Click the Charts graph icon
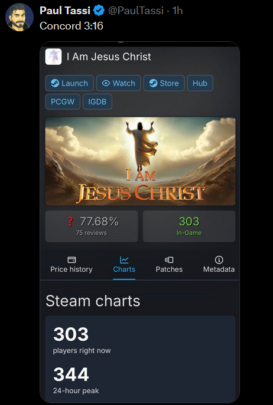This screenshot has height=405, width=273. [x=124, y=259]
